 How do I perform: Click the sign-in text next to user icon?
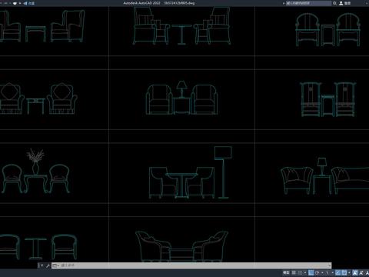tap(347, 3)
